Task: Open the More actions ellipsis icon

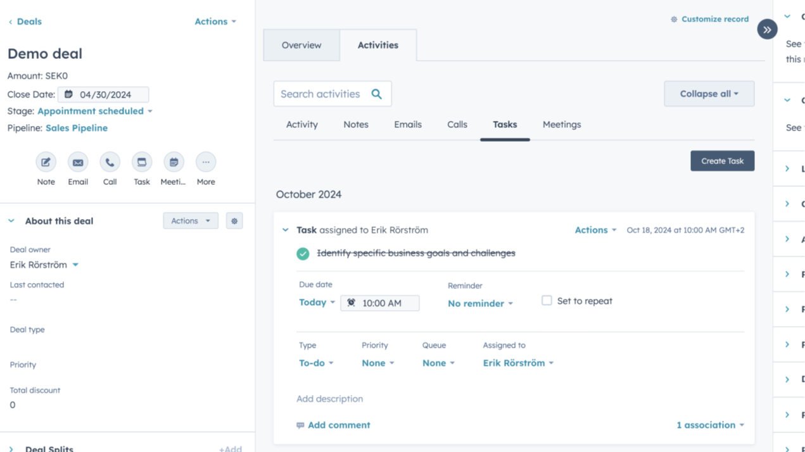Action: [x=206, y=162]
